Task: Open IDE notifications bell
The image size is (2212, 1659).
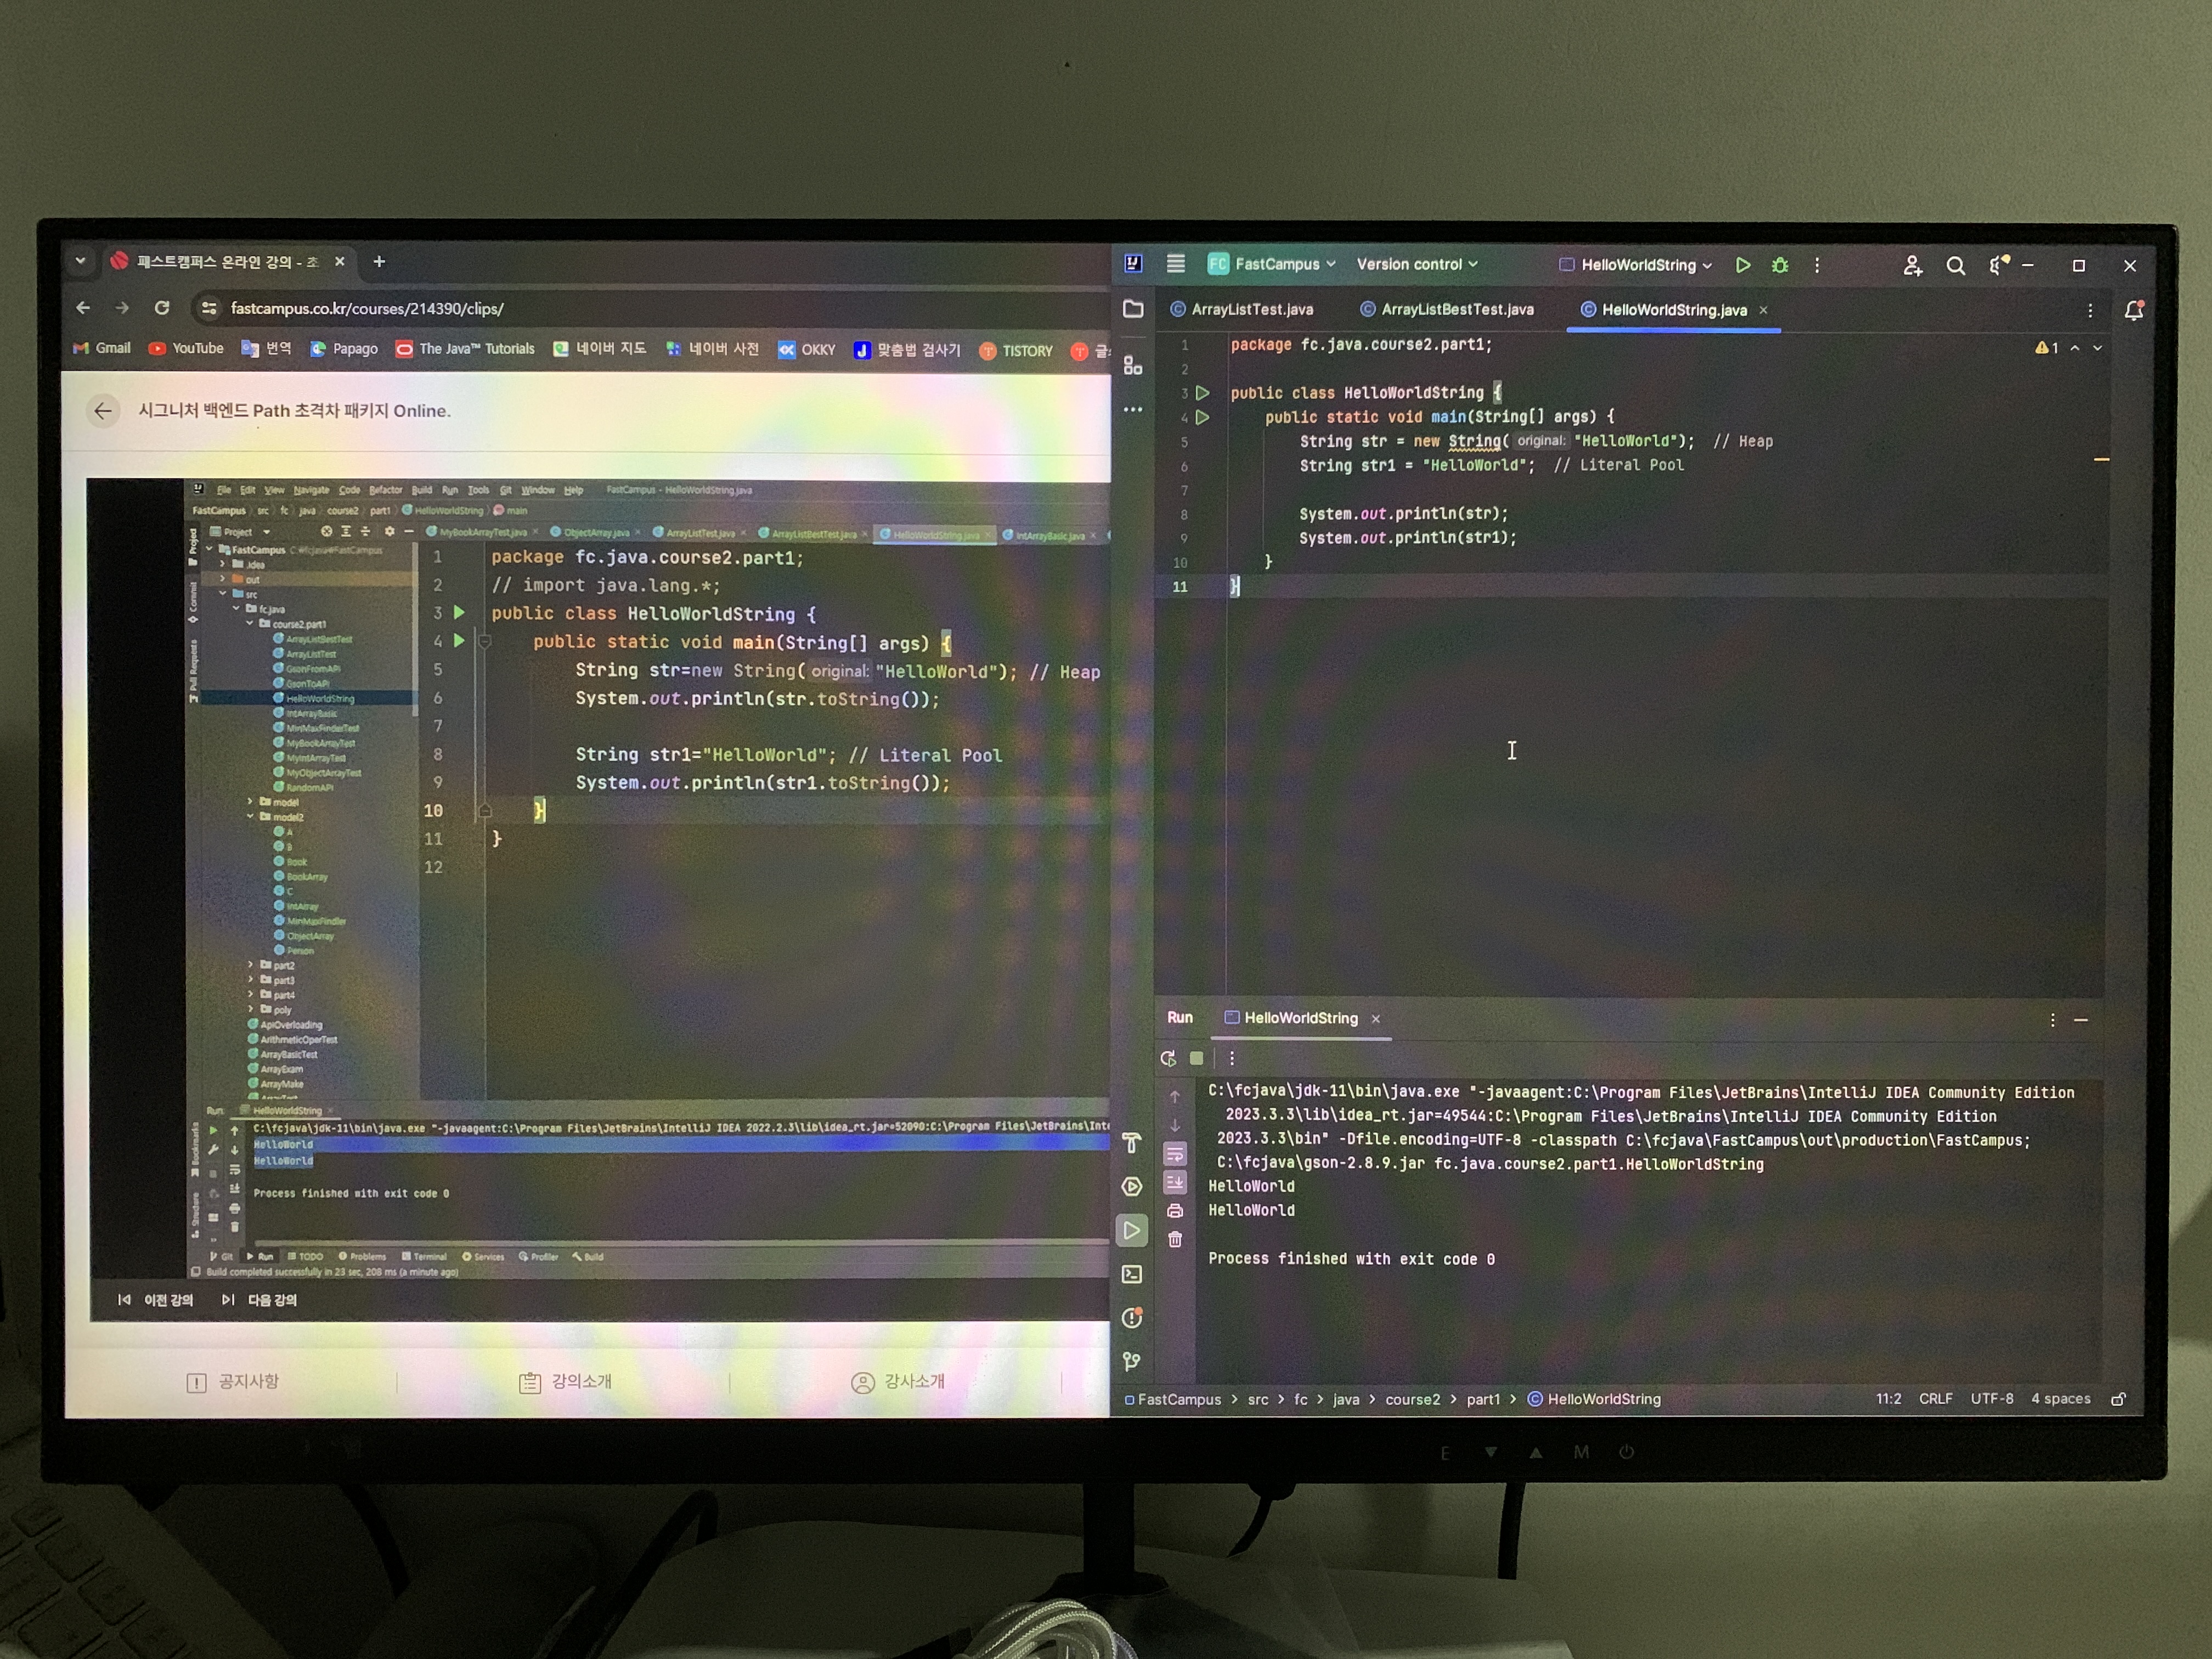Action: pos(2134,311)
